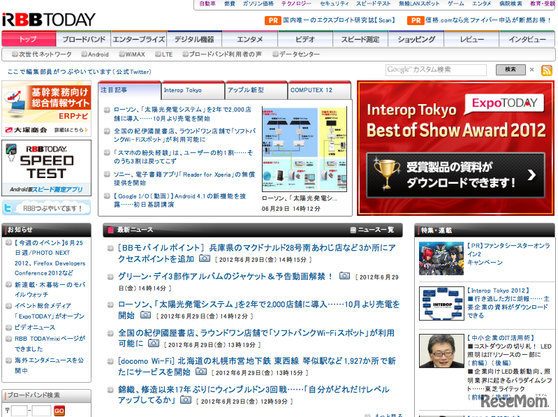This screenshot has width=558, height=417.
Task: Open the スピード測定 navigation tab
Action: tap(360, 39)
